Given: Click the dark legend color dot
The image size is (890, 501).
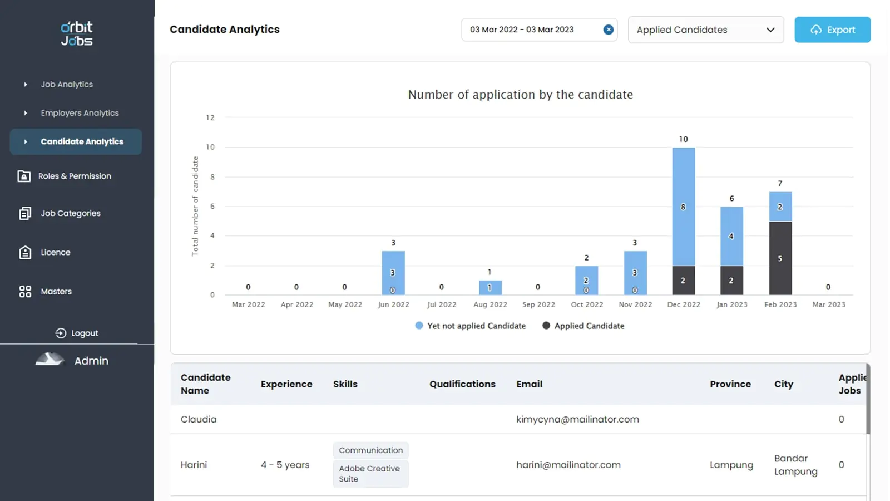Looking at the screenshot, I should pos(546,326).
